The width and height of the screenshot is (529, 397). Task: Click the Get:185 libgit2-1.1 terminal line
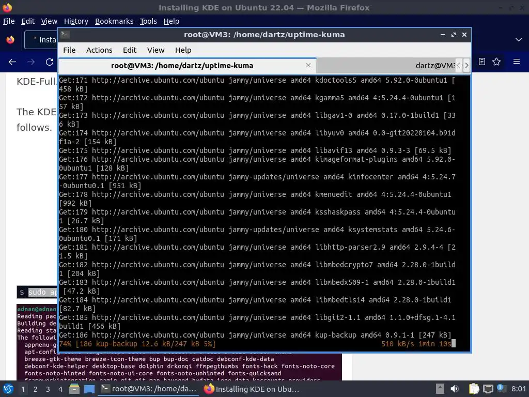pyautogui.click(x=257, y=322)
